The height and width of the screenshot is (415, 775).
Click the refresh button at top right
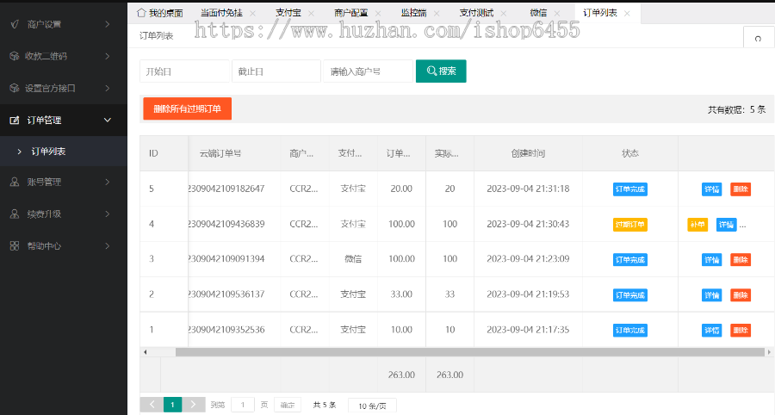[758, 38]
